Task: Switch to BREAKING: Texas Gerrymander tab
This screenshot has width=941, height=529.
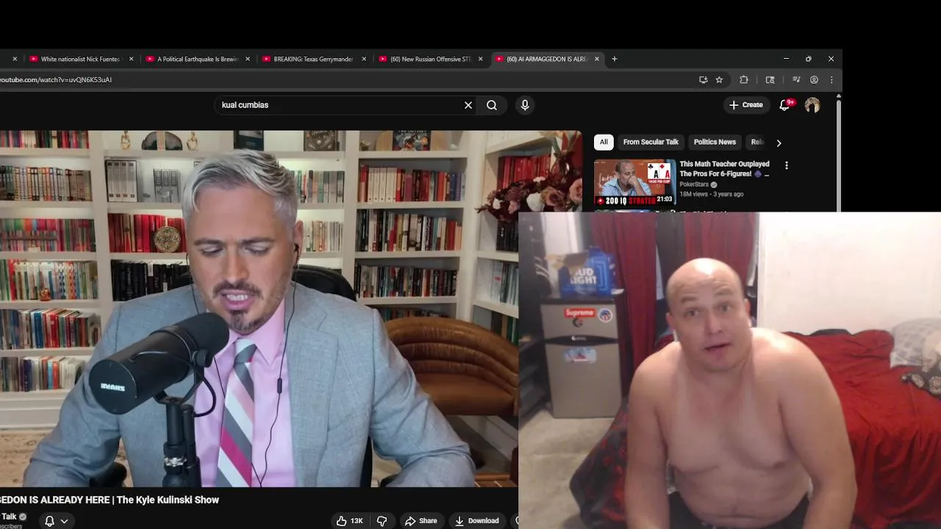Action: pos(312,59)
